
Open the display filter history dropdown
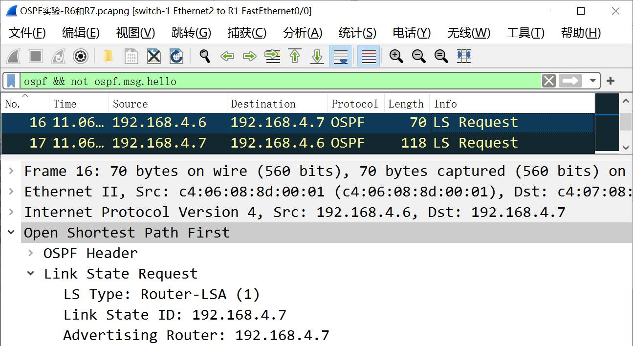[592, 81]
